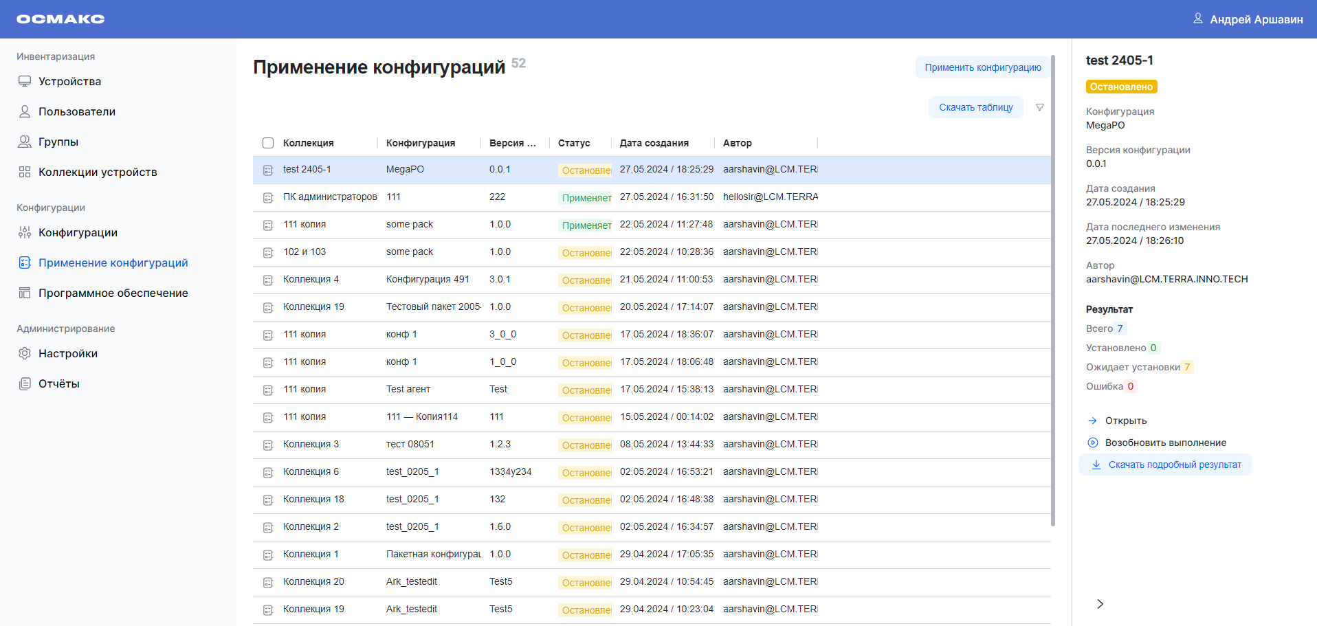
Task: Select the row icon for ПК администраторов
Action: pos(268,198)
